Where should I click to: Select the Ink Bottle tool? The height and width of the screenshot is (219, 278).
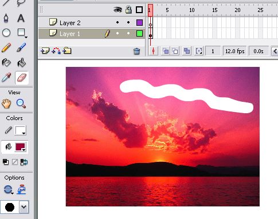pyautogui.click(x=6, y=62)
